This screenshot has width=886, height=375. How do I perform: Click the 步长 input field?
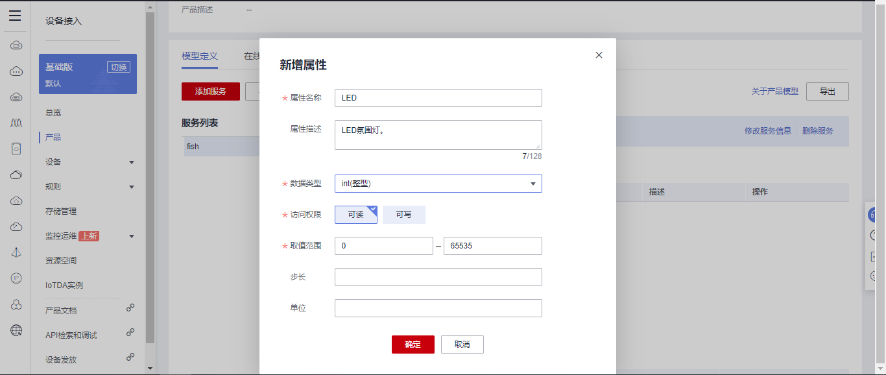point(438,277)
